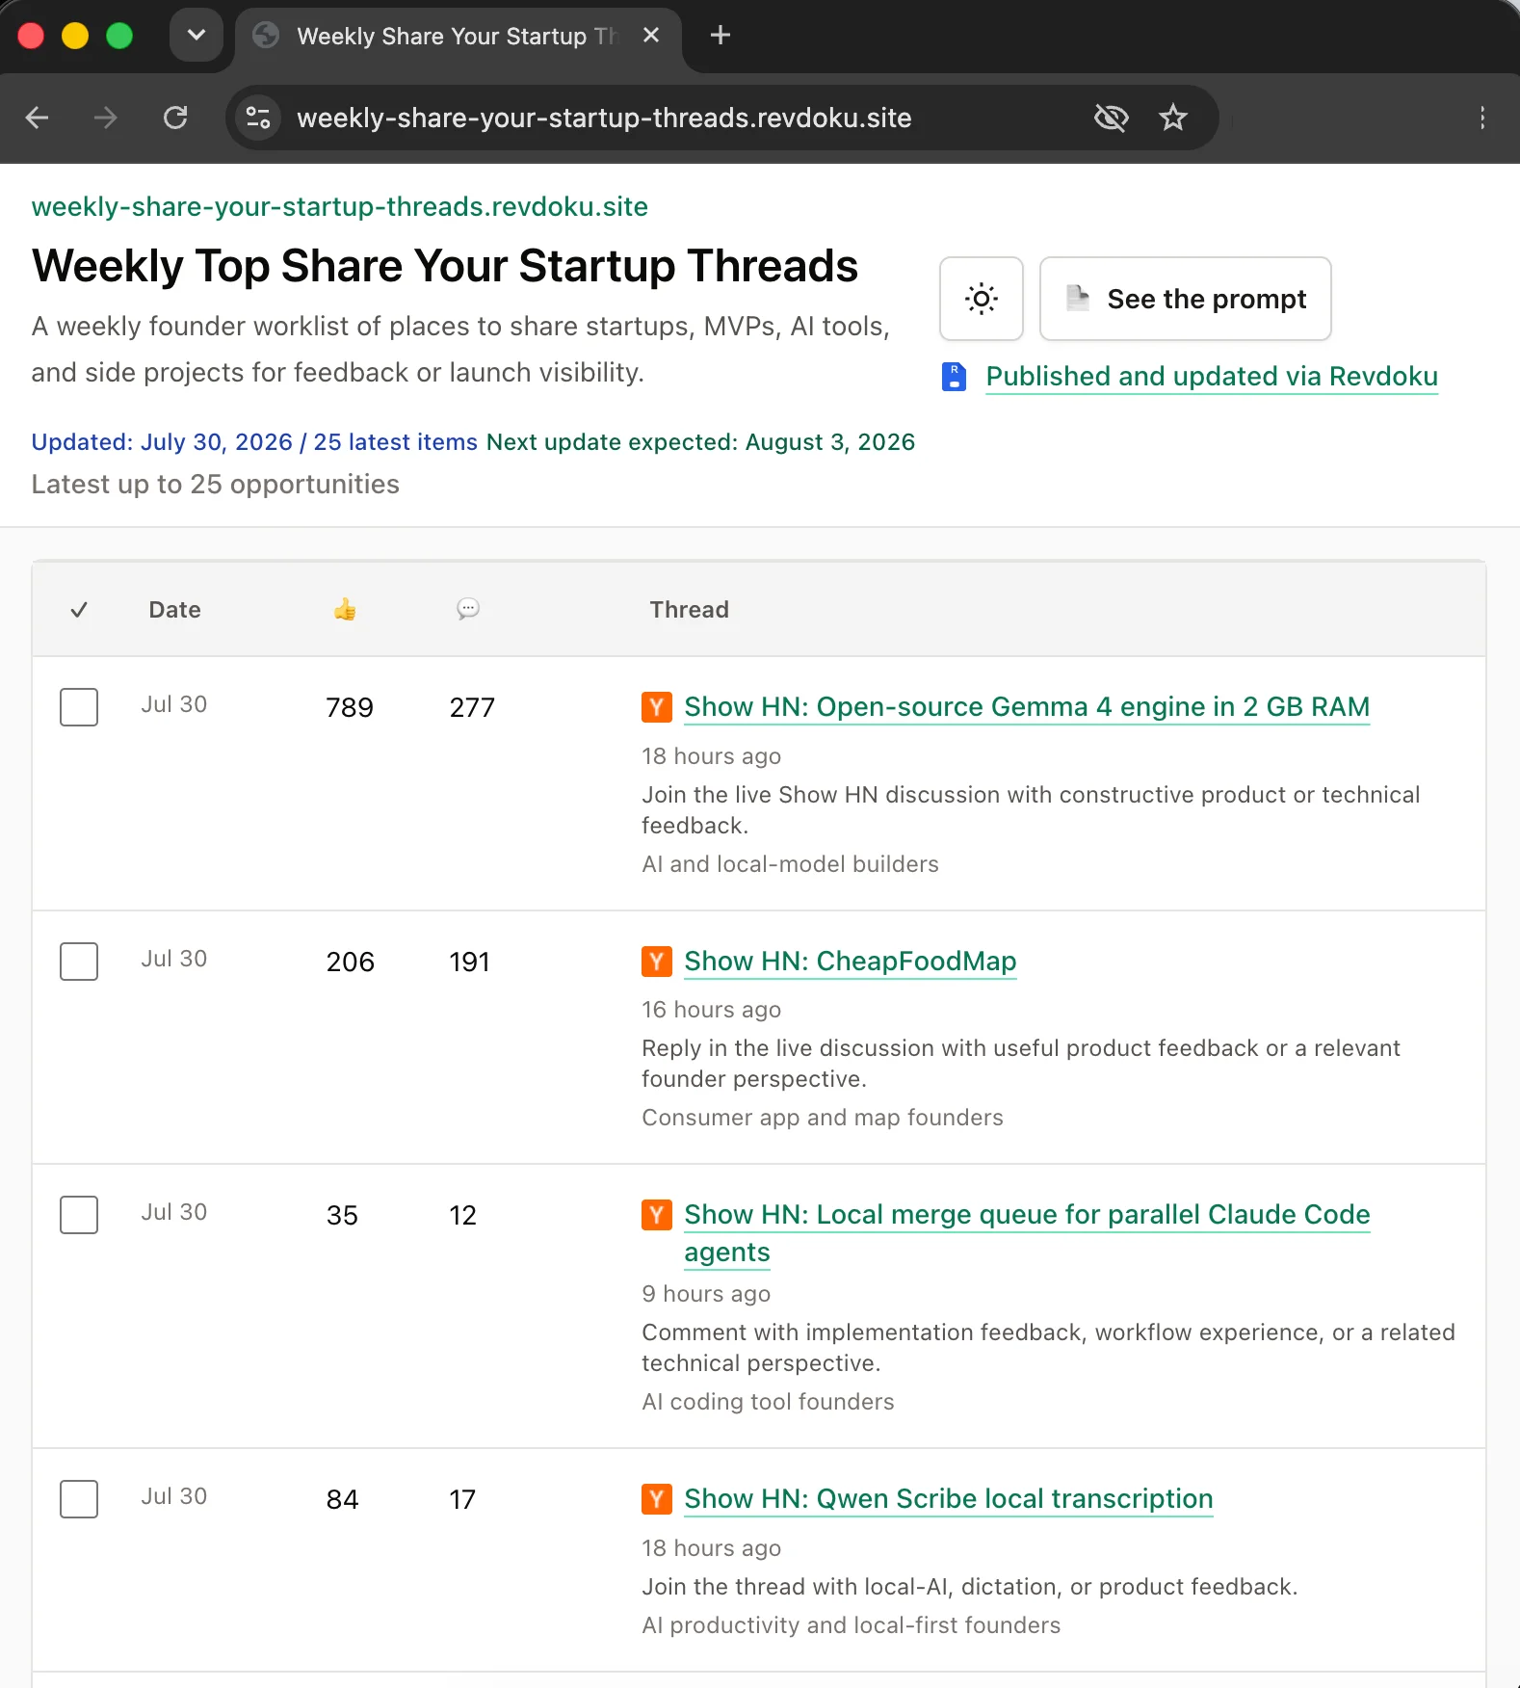
Task: Click AI coding tool founders text
Action: click(768, 1402)
